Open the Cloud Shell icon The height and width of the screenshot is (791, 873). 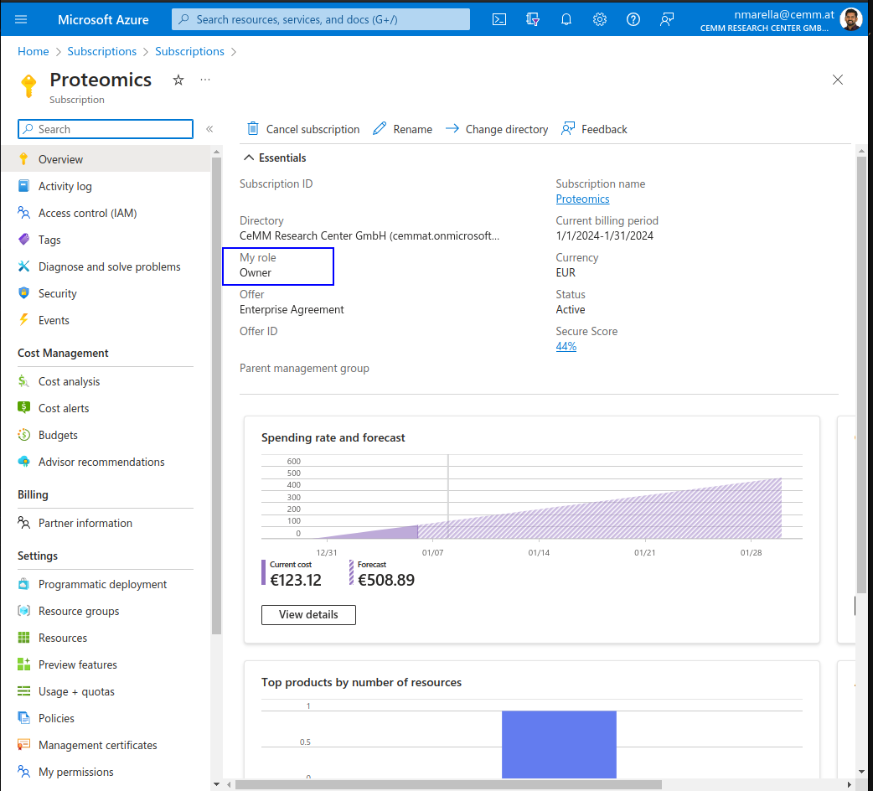pos(499,19)
